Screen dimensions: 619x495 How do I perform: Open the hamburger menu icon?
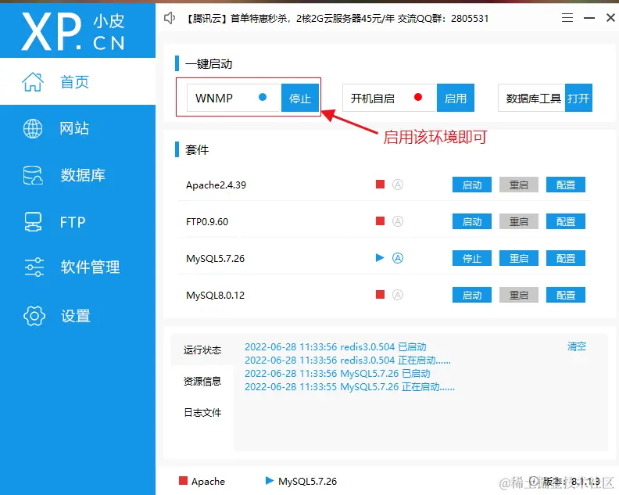567,18
